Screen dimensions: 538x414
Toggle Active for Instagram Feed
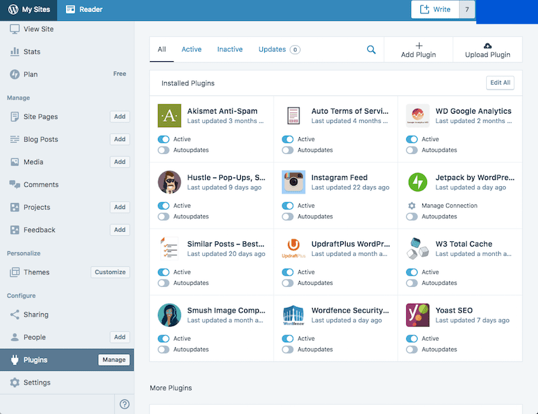[288, 206]
